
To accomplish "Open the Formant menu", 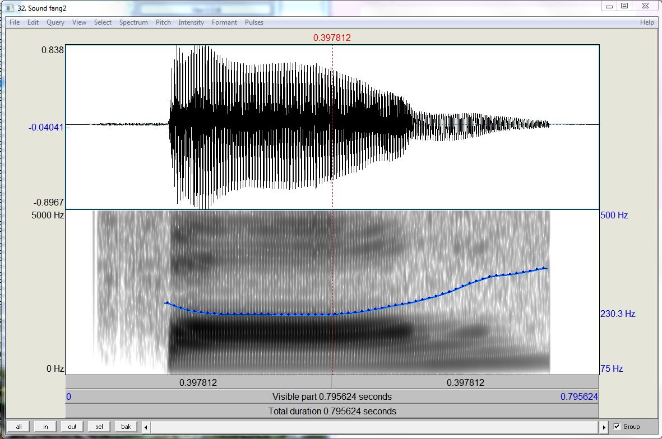I will point(224,22).
